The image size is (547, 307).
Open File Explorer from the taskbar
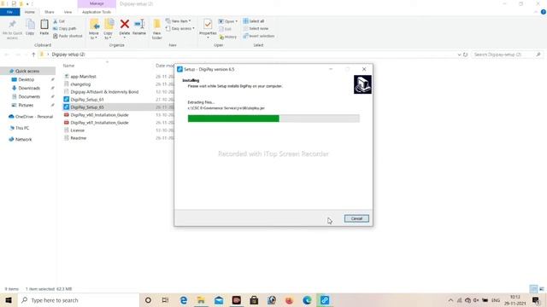[201, 300]
